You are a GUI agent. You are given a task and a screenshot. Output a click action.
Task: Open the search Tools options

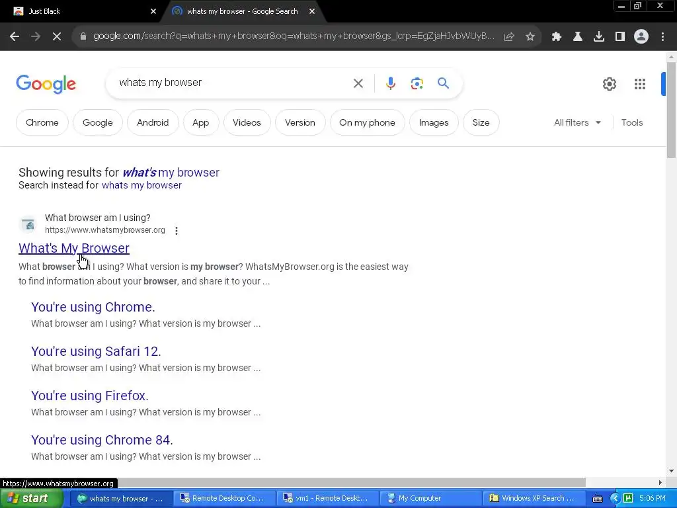(631, 122)
